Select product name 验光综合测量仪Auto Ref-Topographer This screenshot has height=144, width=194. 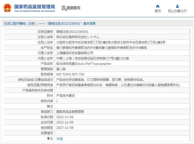[x=84, y=64]
